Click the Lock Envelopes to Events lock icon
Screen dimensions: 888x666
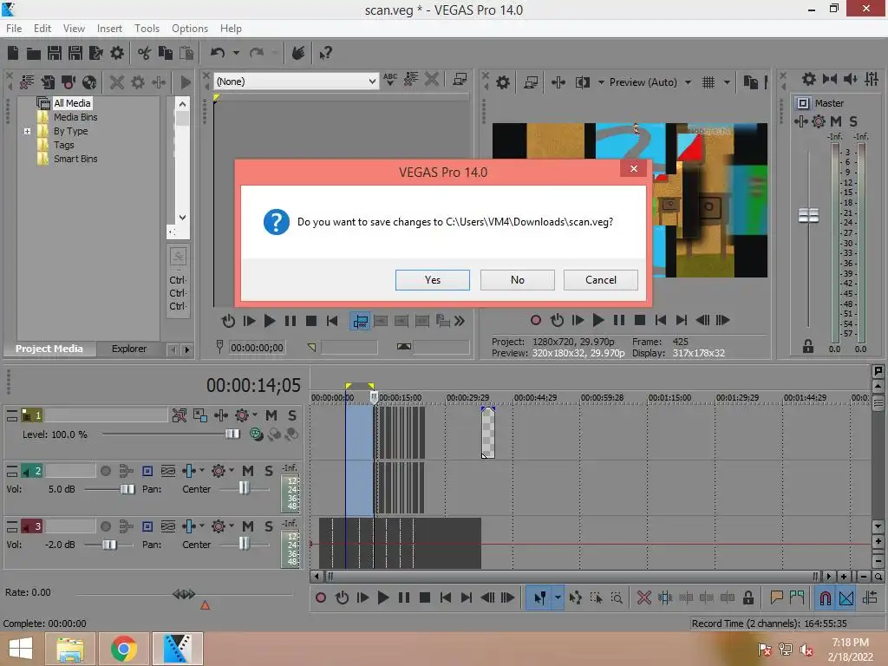(748, 597)
